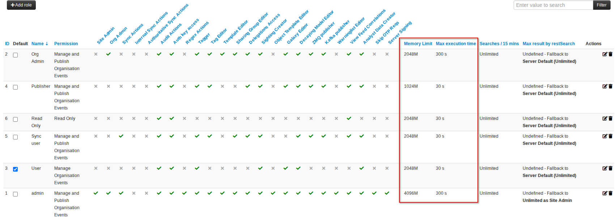Viewport: 616px width, 220px height.
Task: Delete the Publisher role via trash icon
Action: [611, 86]
